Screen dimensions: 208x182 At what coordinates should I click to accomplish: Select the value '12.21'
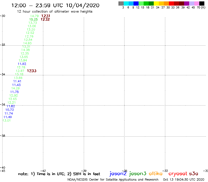12,102
